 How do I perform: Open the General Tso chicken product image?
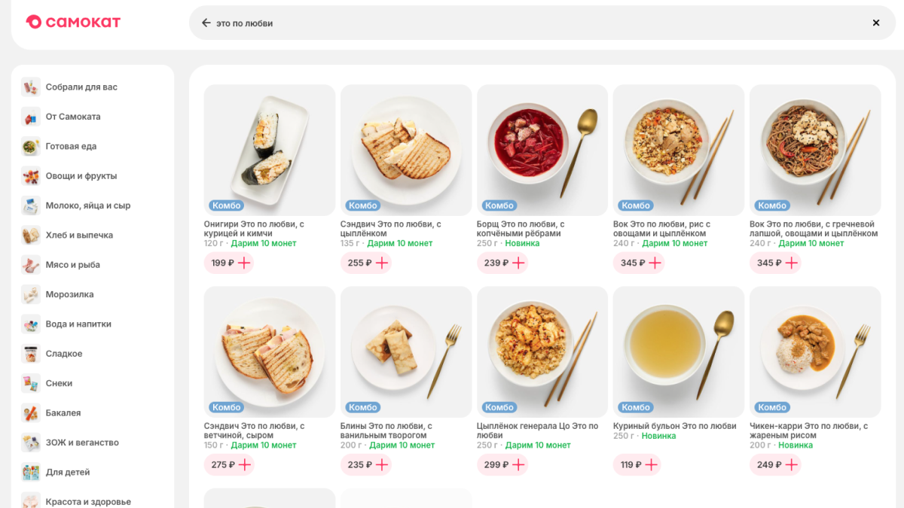click(x=542, y=351)
